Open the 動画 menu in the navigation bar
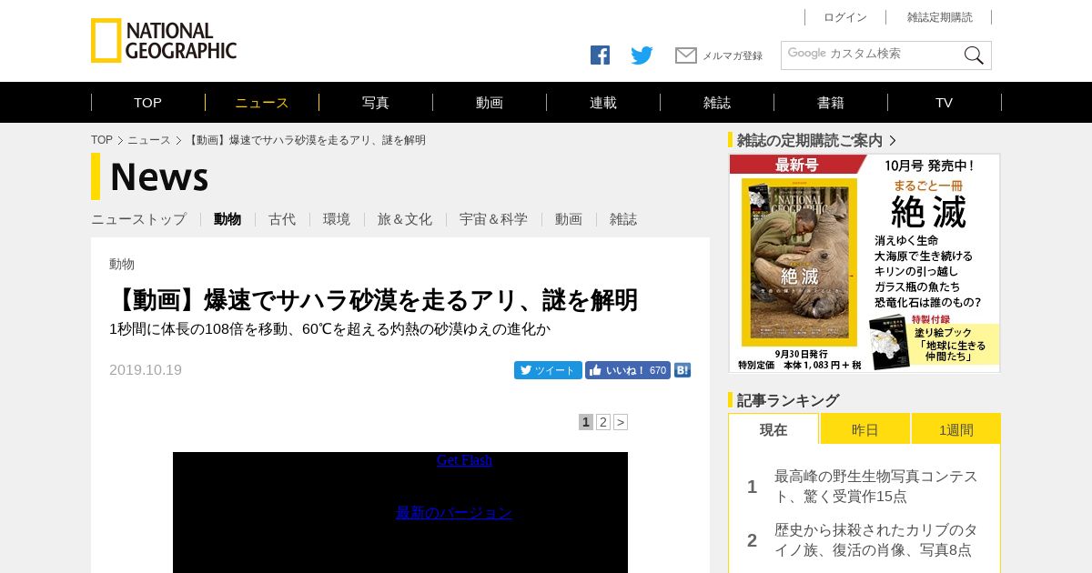1092x573 pixels. click(x=490, y=103)
